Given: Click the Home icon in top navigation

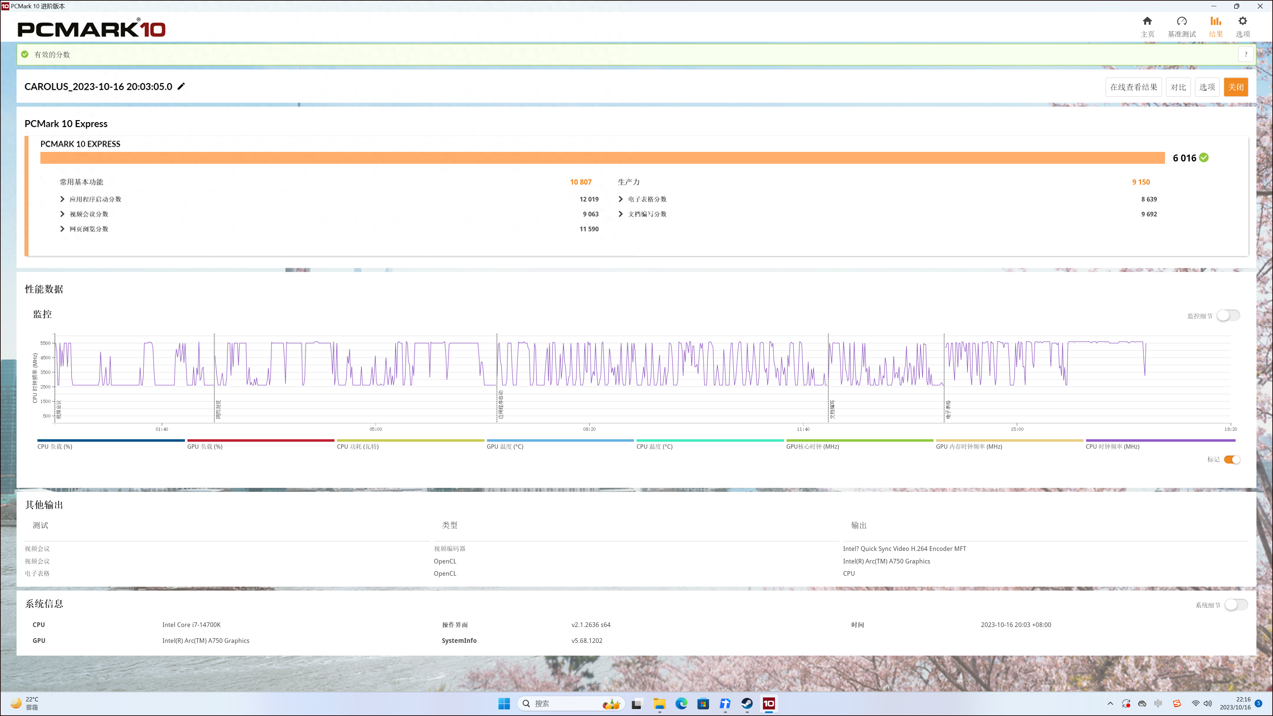Looking at the screenshot, I should click(1147, 21).
